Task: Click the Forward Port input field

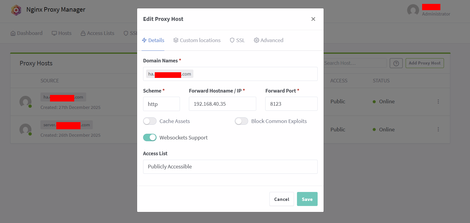Action: click(291, 104)
